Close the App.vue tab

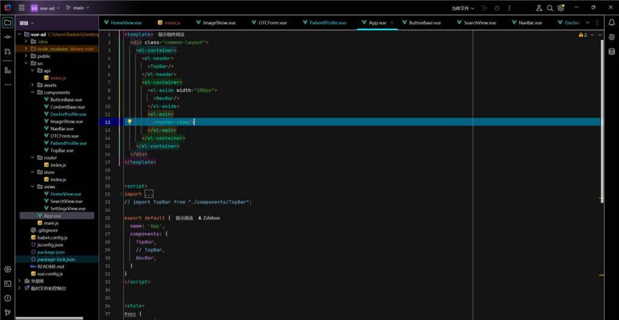coord(392,22)
